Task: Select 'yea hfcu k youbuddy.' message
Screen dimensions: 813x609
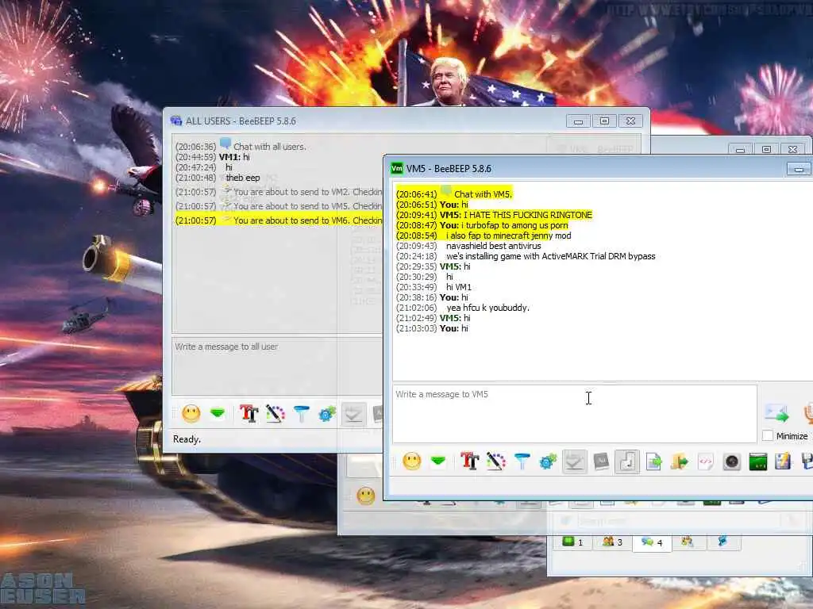Action: [x=488, y=308]
